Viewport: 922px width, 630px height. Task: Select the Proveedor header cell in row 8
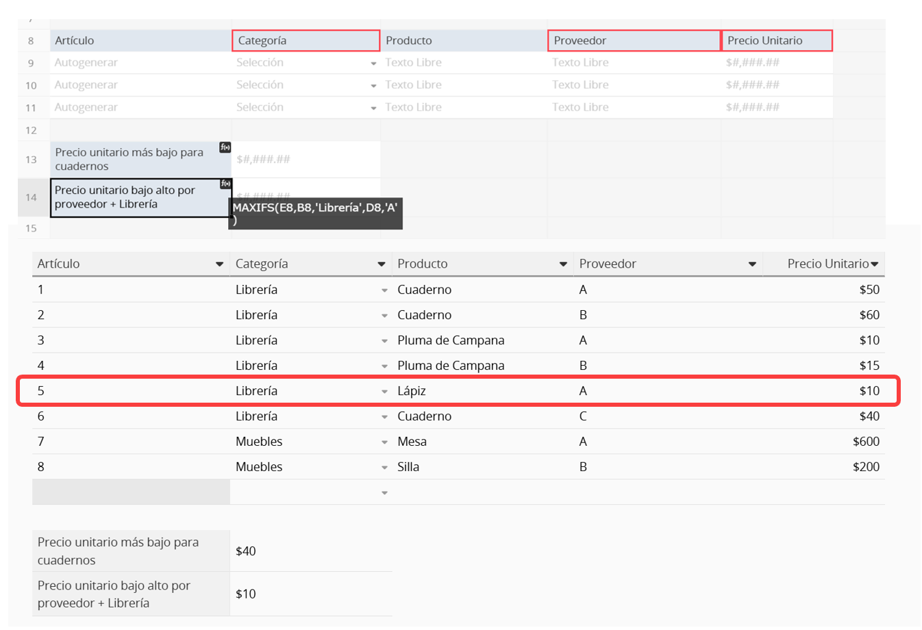tap(634, 40)
